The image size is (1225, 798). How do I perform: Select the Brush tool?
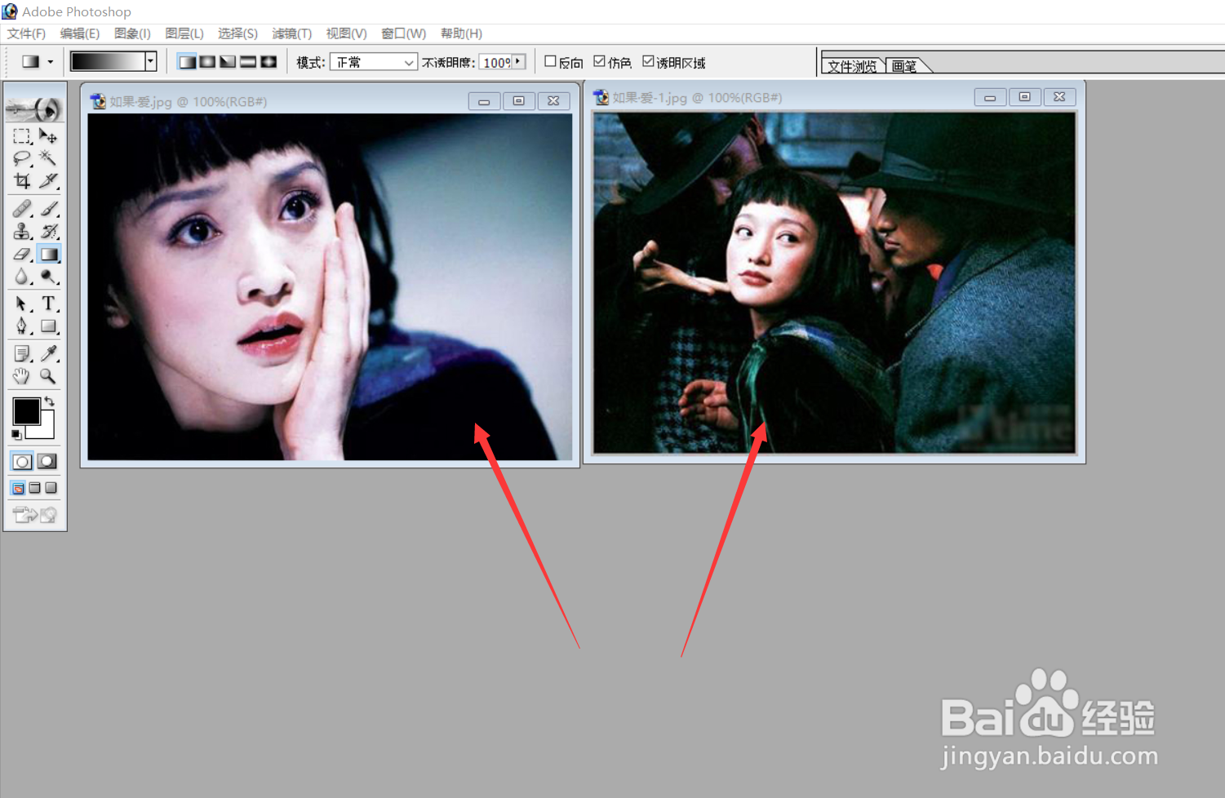[48, 209]
